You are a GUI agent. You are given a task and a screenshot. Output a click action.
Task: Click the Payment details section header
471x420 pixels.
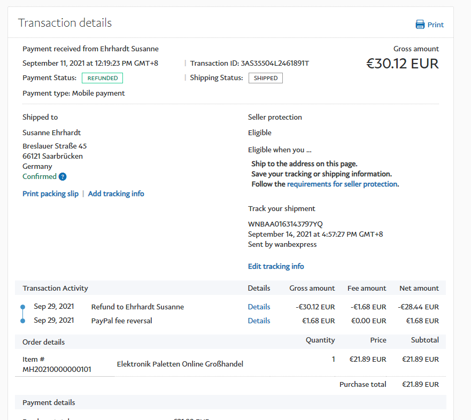[49, 402]
